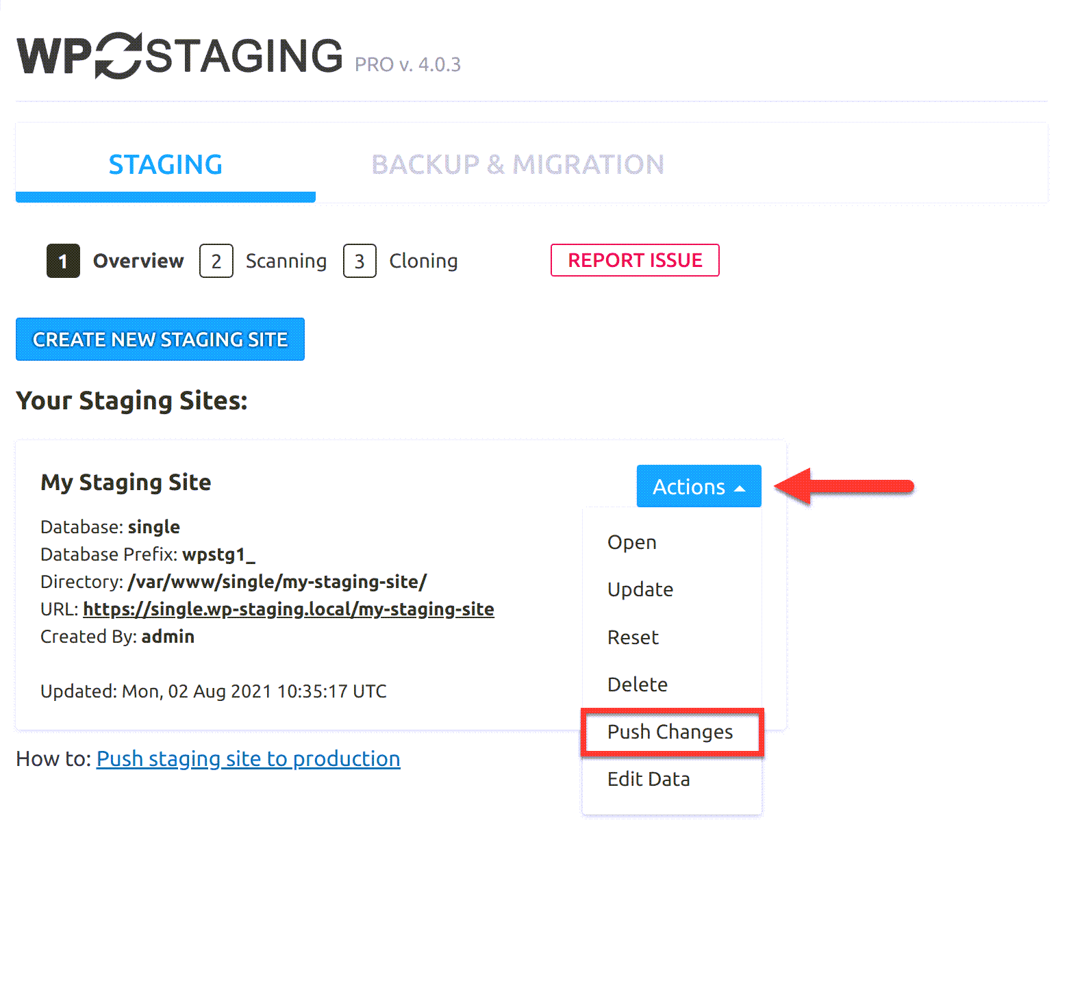The height and width of the screenshot is (996, 1069).
Task: Click the REPORT ISSUE button
Action: 634,260
